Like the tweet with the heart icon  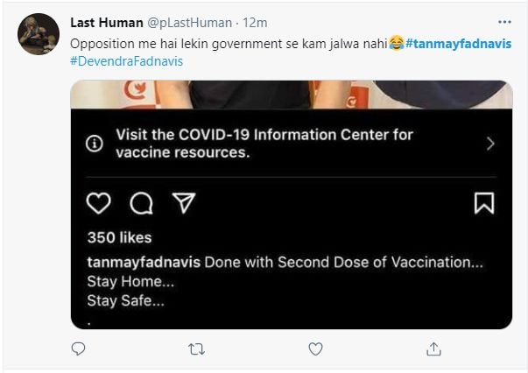click(x=315, y=348)
